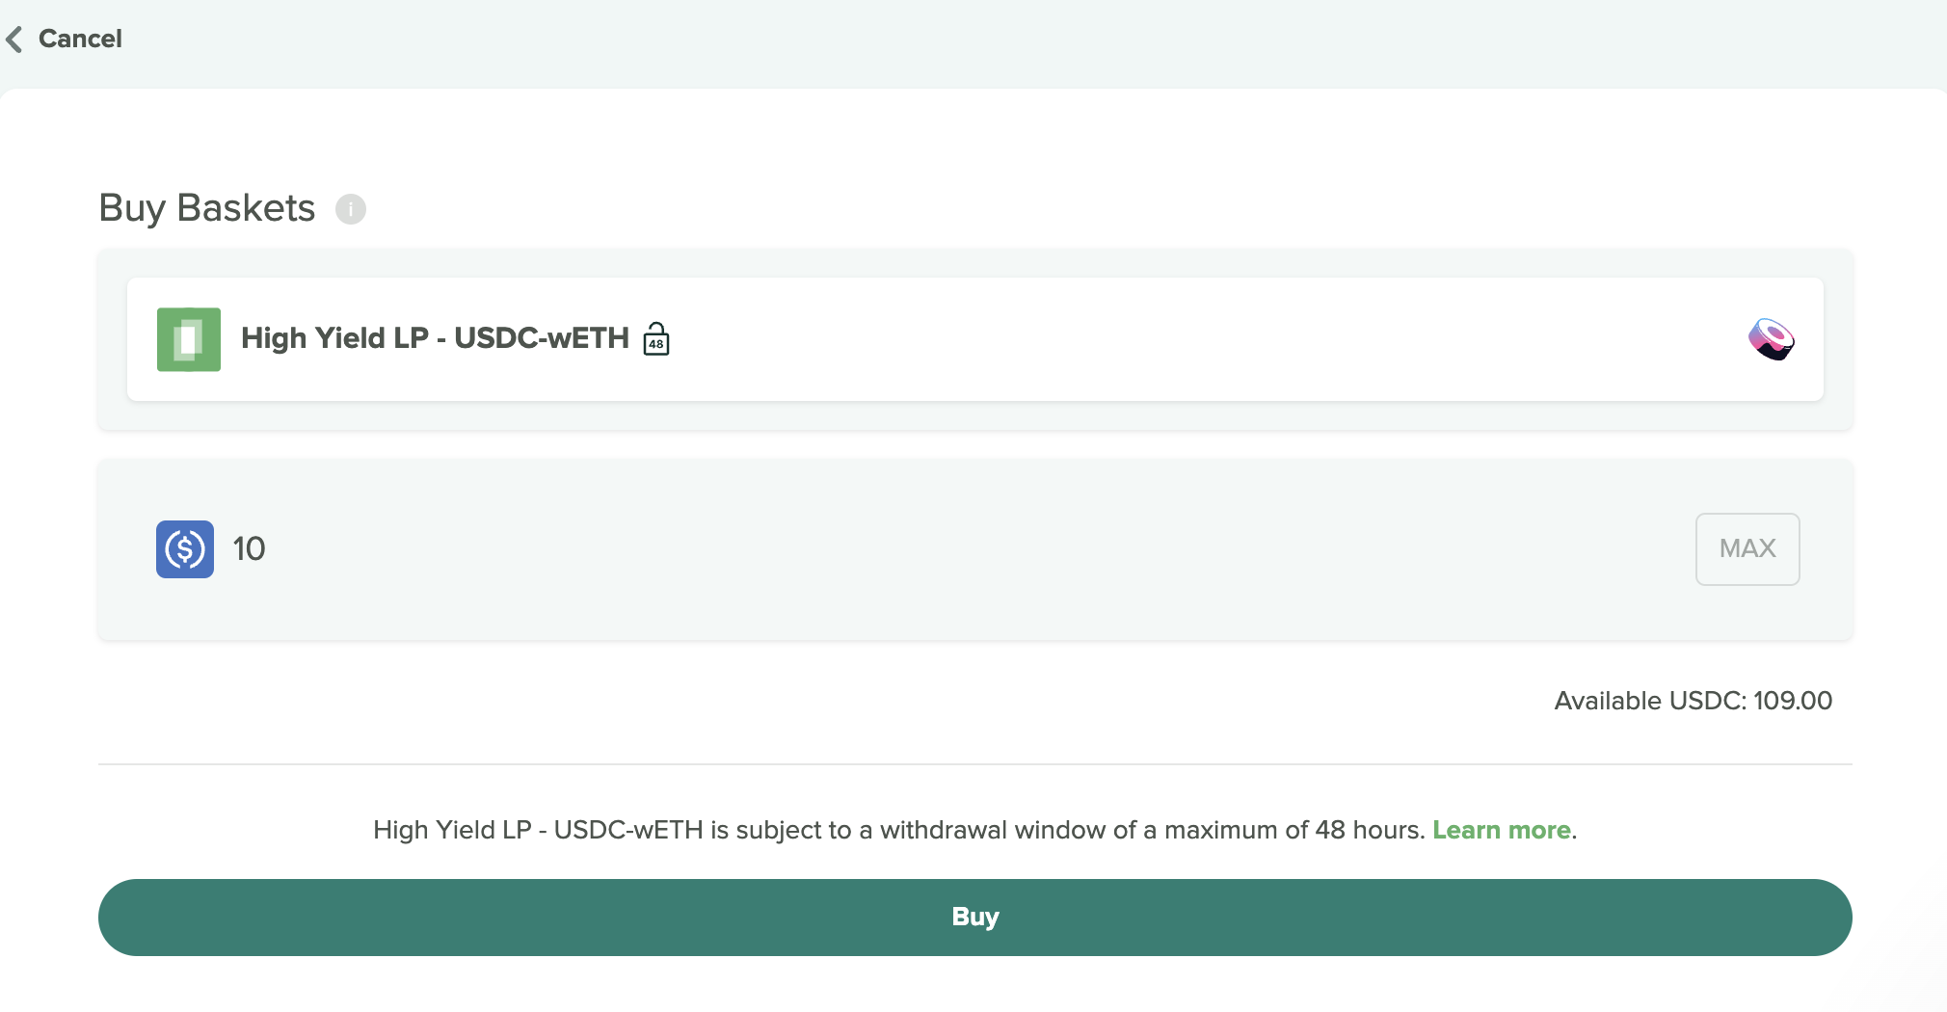This screenshot has width=1947, height=1012.
Task: Set the amount with the MAX button
Action: [x=1747, y=548]
